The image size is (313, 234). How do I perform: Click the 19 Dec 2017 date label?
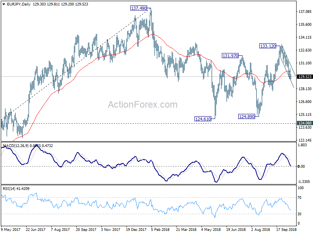pos(136,230)
